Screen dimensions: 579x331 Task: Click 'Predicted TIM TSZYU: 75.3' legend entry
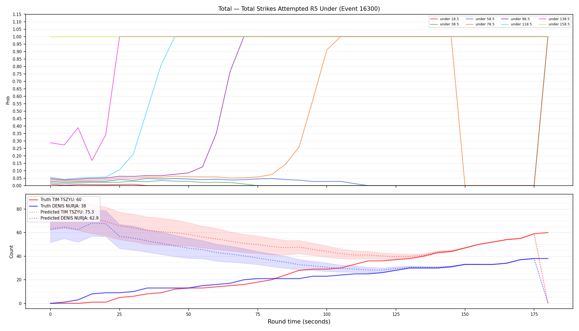pos(61,212)
